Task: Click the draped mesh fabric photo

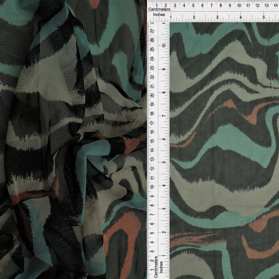Action: (x=73, y=139)
